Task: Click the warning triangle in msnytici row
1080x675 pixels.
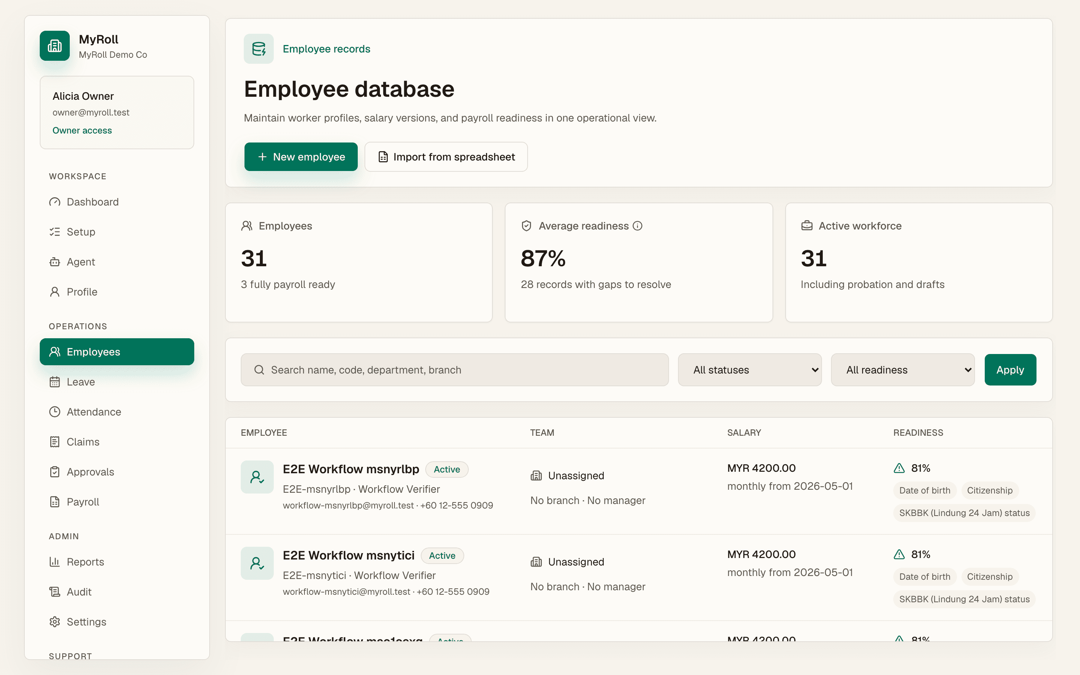Action: (x=899, y=554)
